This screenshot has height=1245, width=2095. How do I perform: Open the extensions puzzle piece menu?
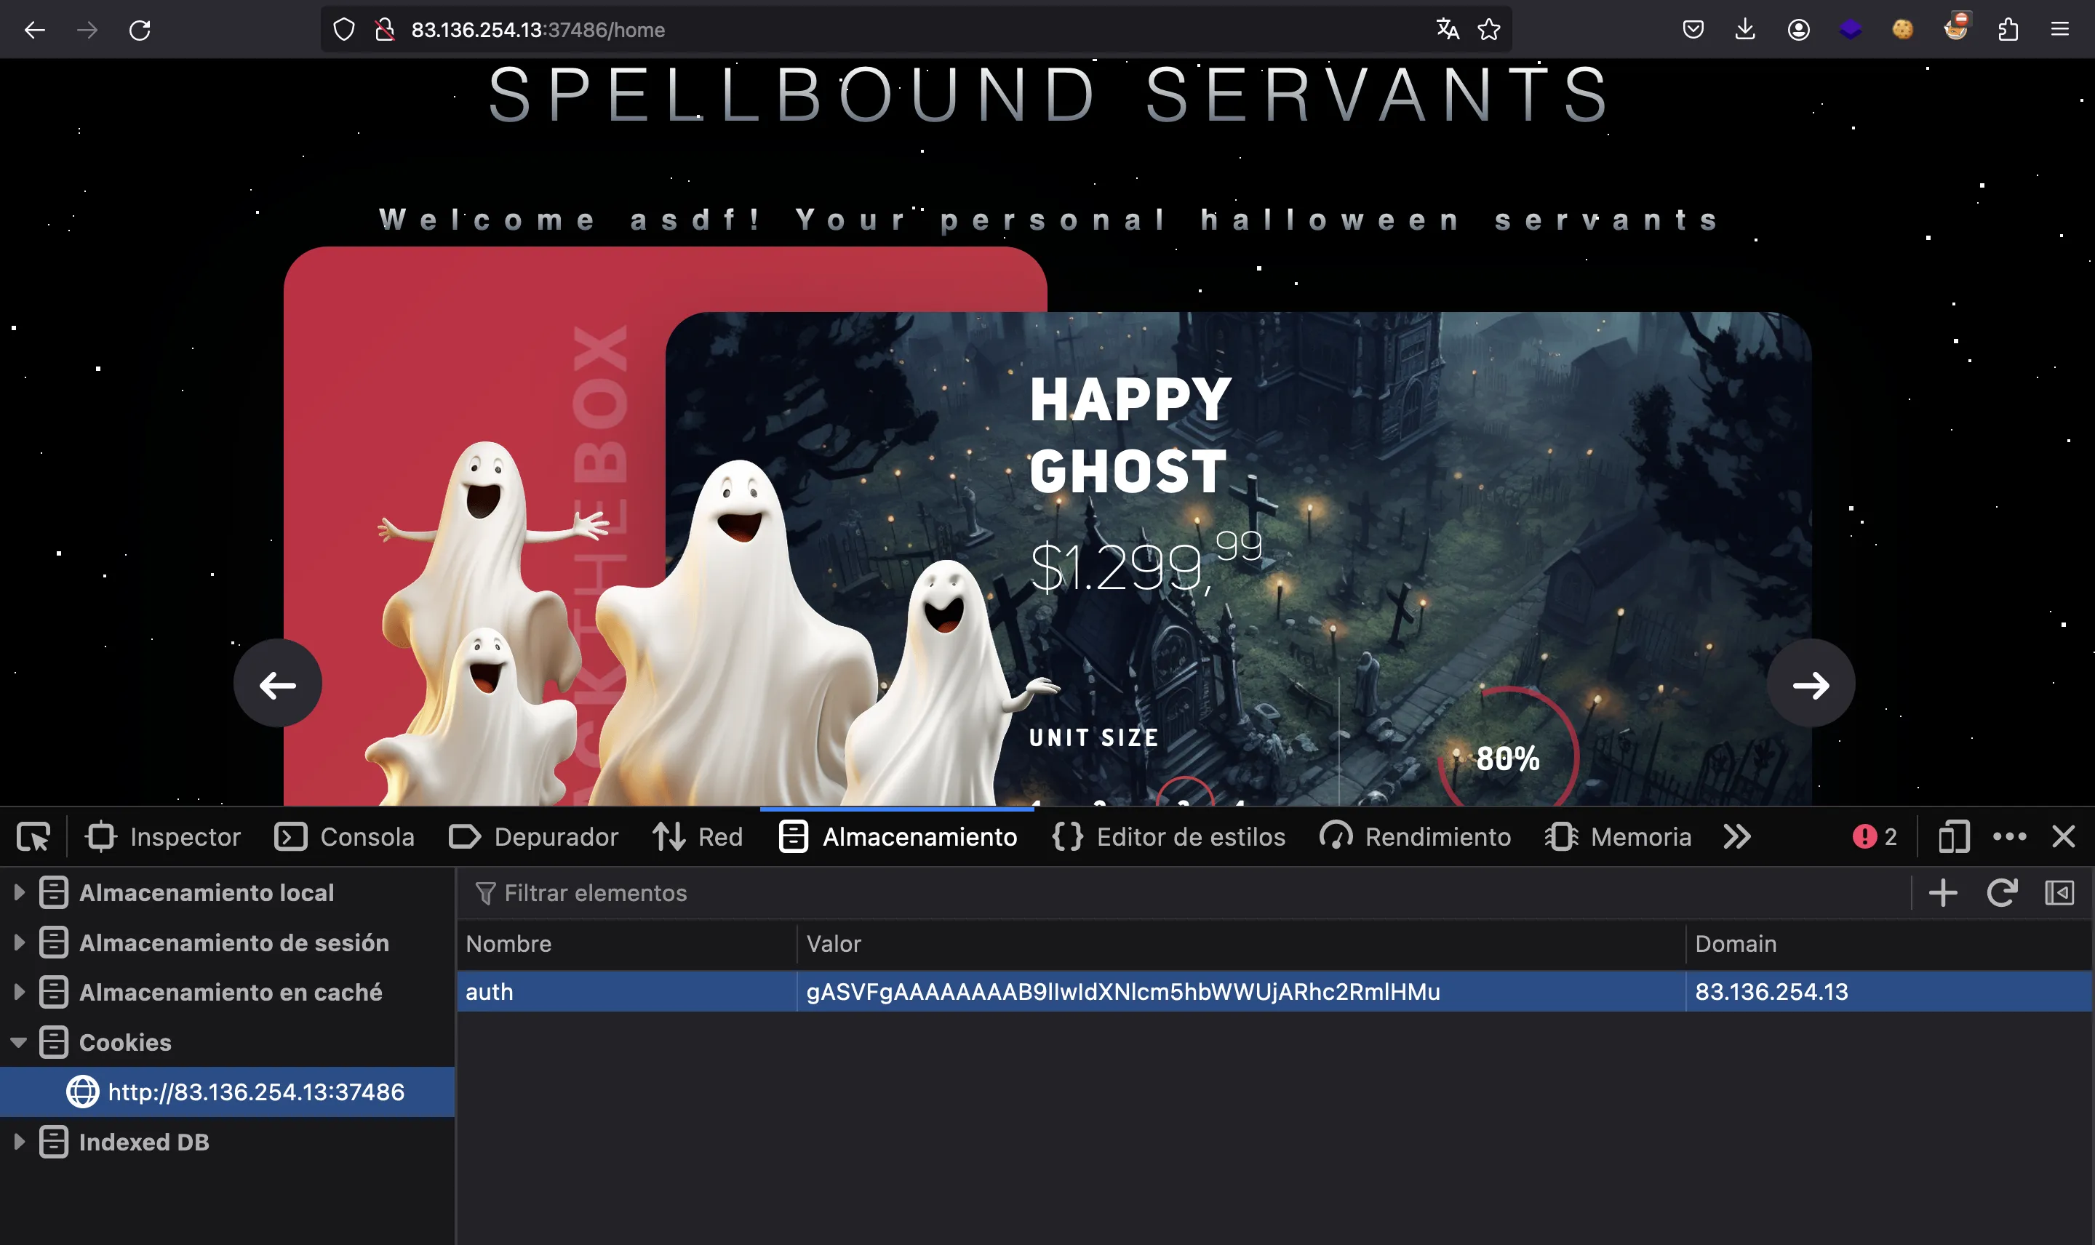pos(2008,29)
